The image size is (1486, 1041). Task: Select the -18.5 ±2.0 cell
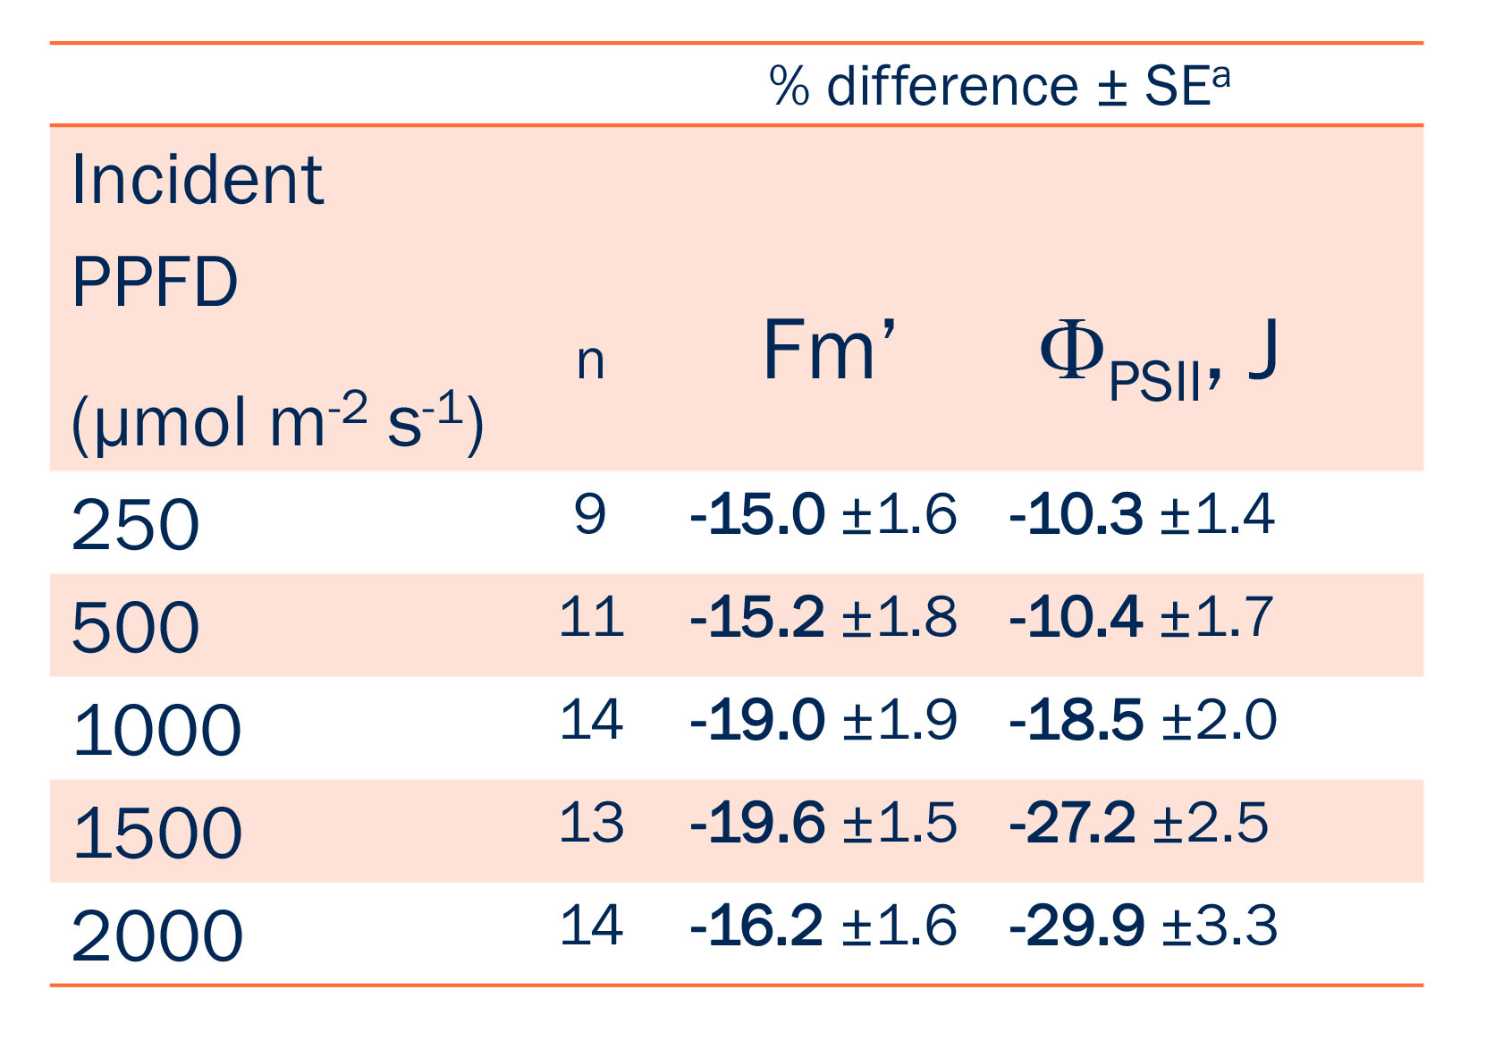[1142, 720]
